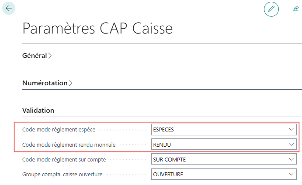This screenshot has height=185, width=302.
Task: Collapse the Validation section header
Action: click(38, 111)
